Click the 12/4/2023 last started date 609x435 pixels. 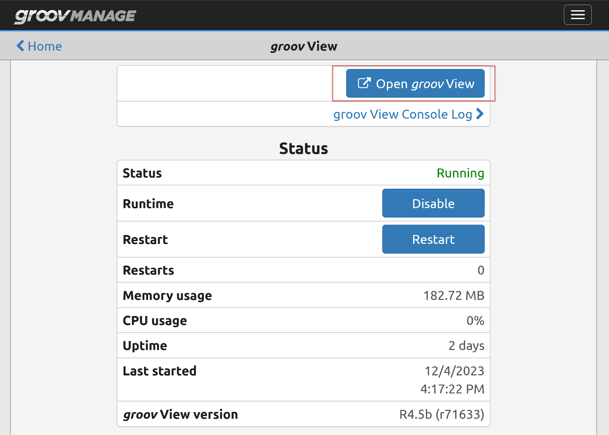tap(454, 371)
